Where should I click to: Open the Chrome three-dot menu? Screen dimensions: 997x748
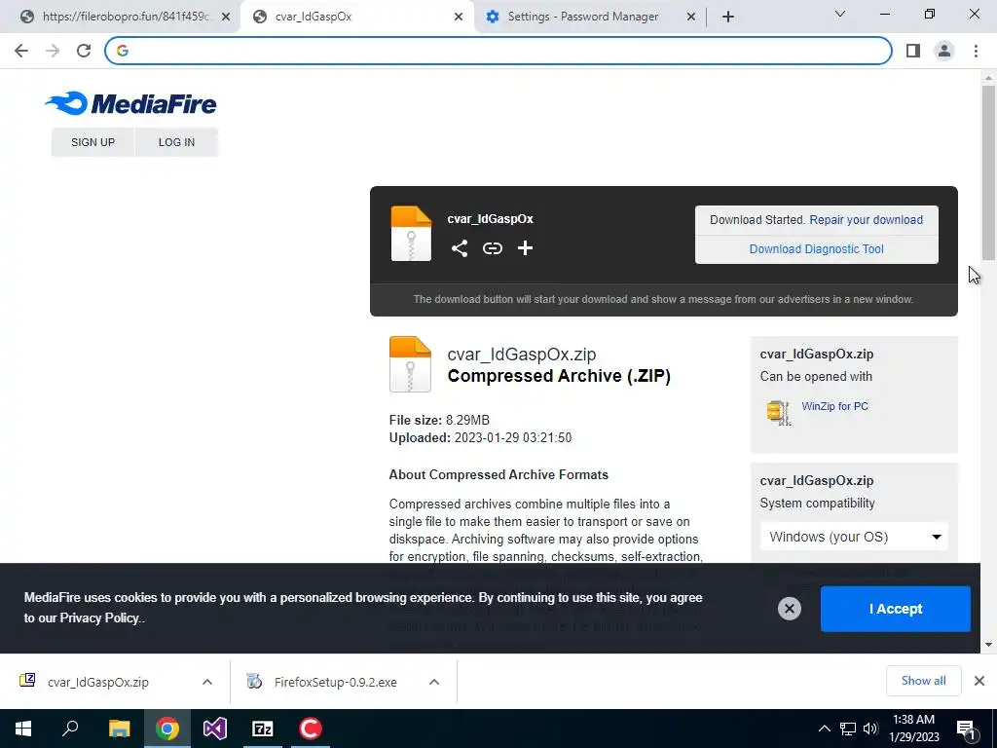pos(976,51)
